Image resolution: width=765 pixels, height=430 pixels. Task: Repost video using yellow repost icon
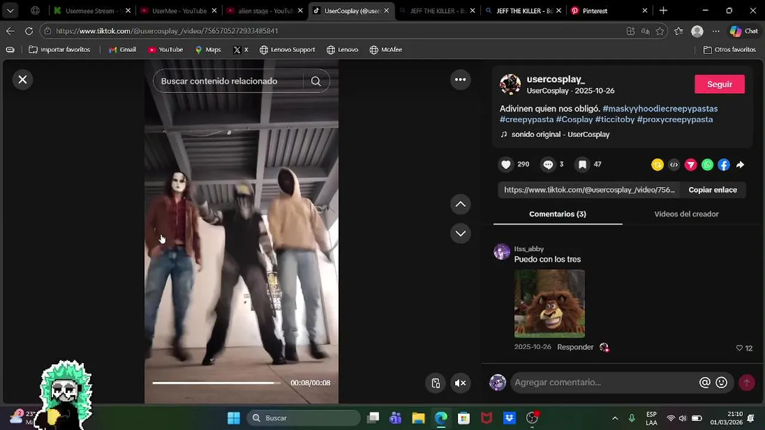click(x=658, y=165)
